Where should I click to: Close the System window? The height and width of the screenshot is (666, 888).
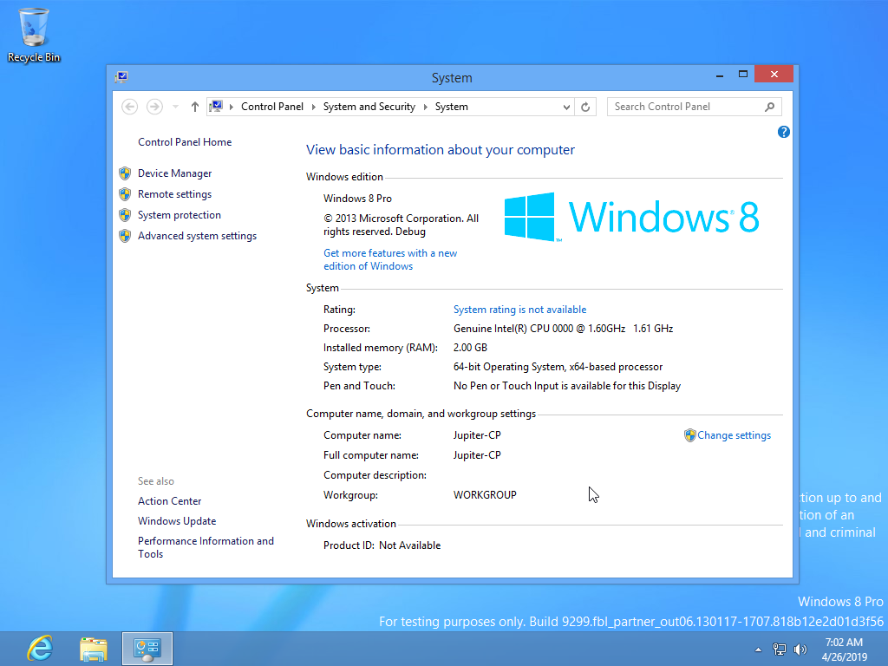pyautogui.click(x=774, y=75)
